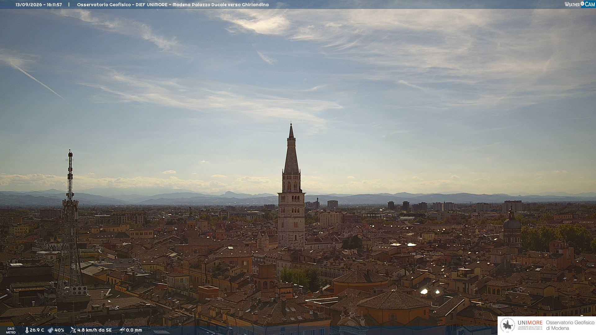Click the wind anemometer icon
The height and width of the screenshot is (335, 596).
coord(73,330)
